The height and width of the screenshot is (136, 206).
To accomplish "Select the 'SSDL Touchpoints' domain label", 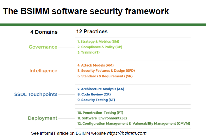I will pos(36,94).
